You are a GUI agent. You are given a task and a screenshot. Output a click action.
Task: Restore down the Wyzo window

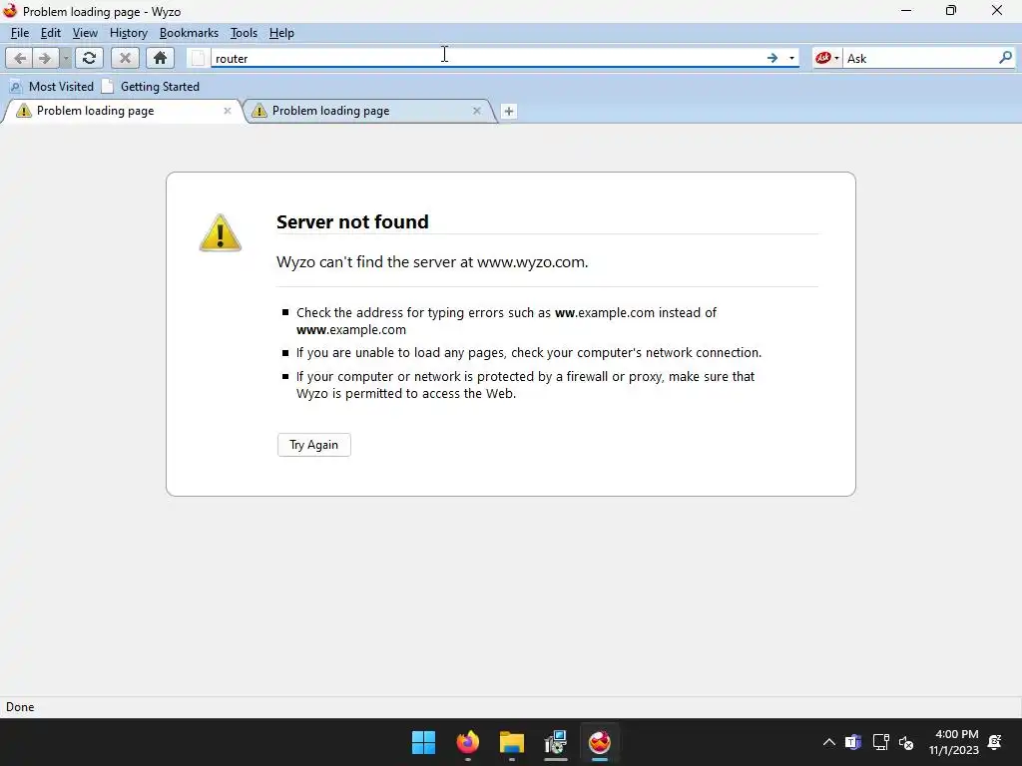point(951,10)
